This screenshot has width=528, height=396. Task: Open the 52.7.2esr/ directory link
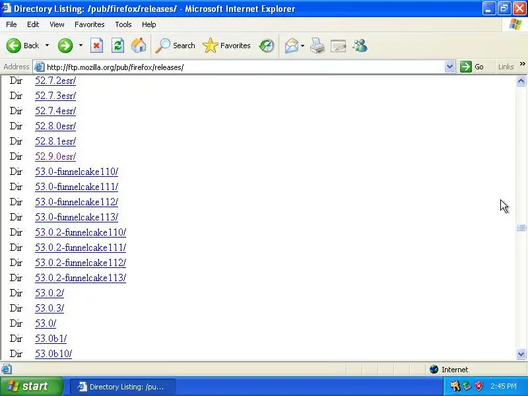(55, 81)
